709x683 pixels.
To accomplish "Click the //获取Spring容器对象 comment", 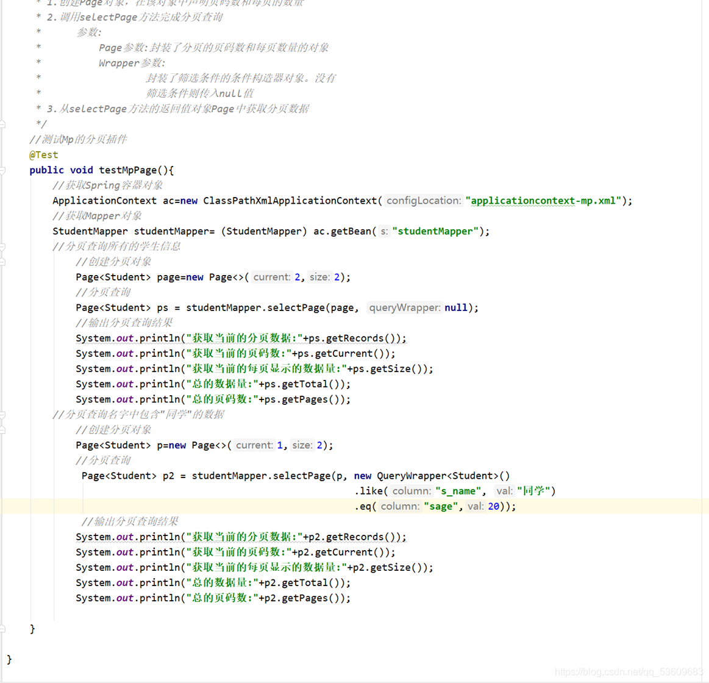I will pos(108,185).
